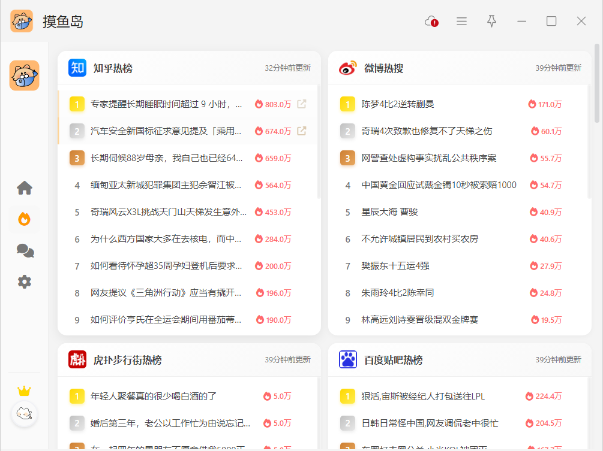Image resolution: width=603 pixels, height=451 pixels.
Task: Go to Home in the sidebar
Action: [x=25, y=188]
